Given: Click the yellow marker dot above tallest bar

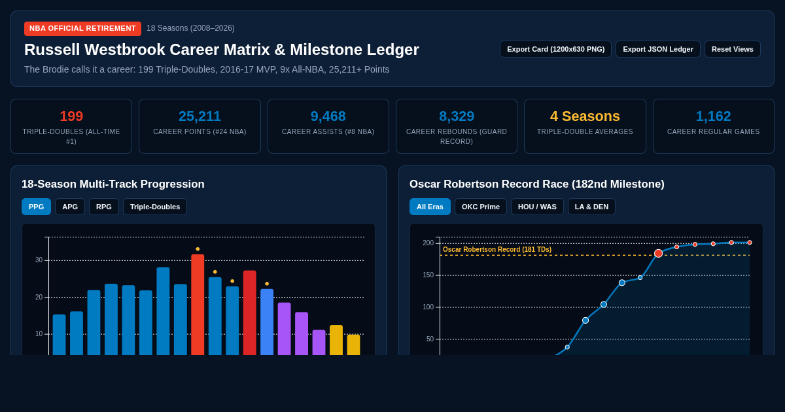Looking at the screenshot, I should coord(198,249).
